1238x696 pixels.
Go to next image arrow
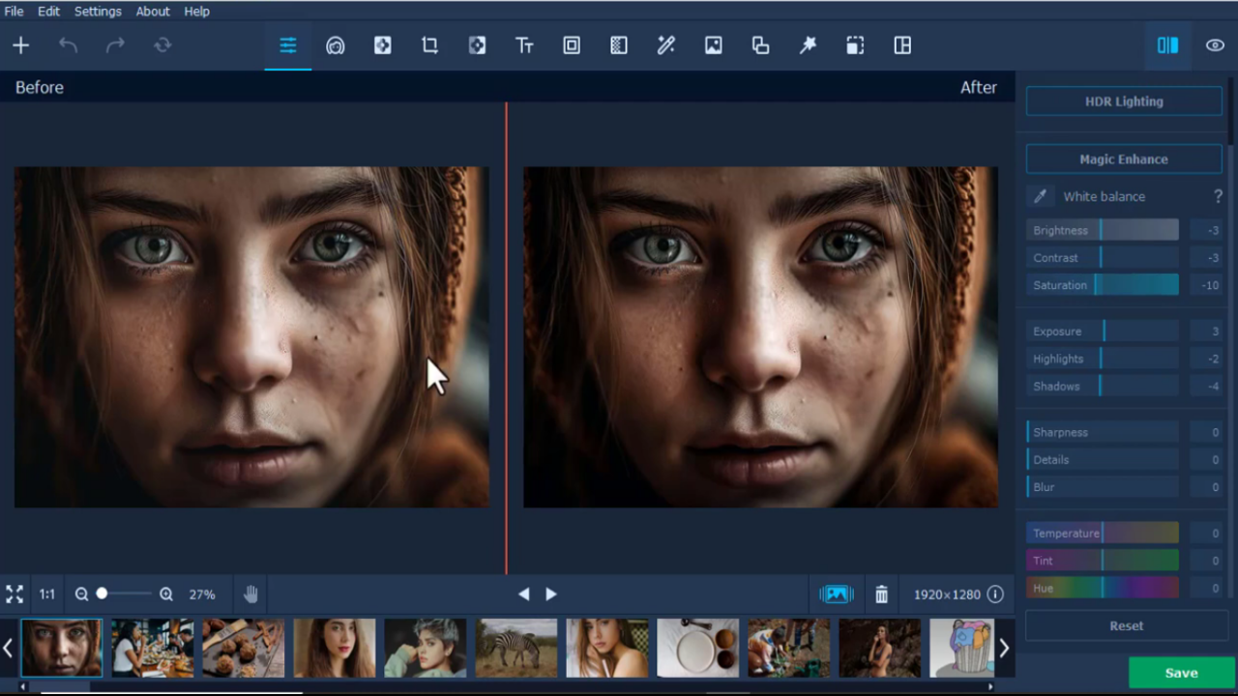click(551, 594)
